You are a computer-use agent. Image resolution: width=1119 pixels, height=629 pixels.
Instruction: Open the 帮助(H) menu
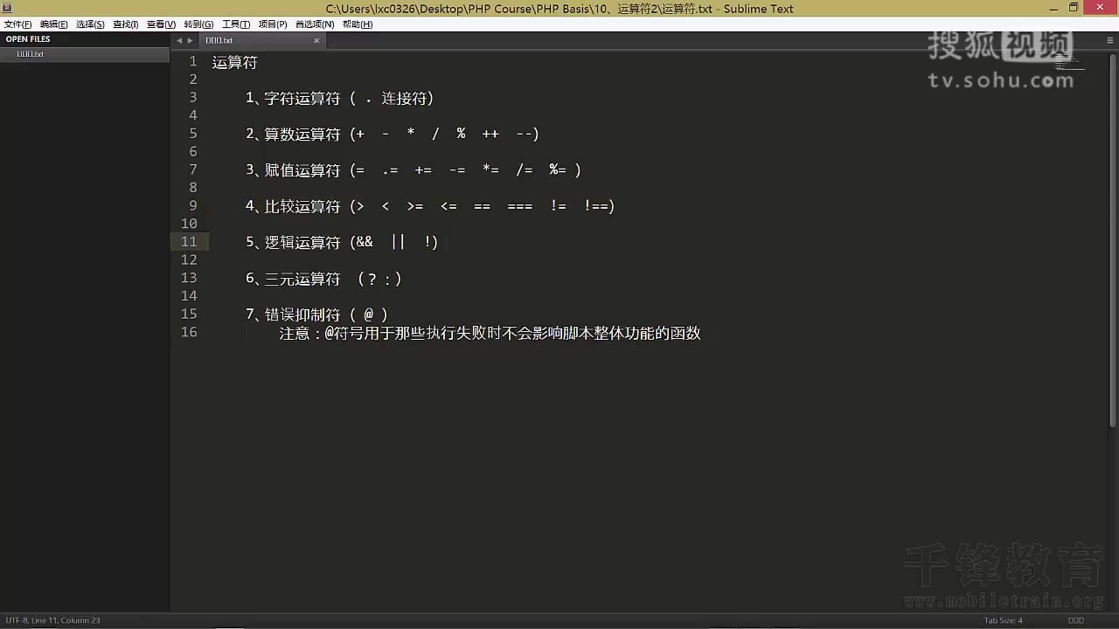[x=357, y=24]
